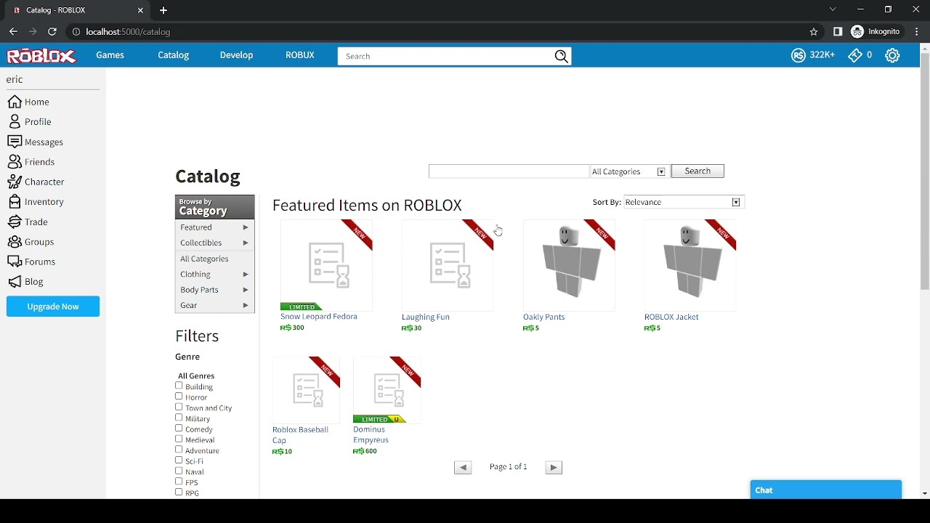This screenshot has width=930, height=523.
Task: Open a new browser tab with plus icon
Action: click(x=163, y=10)
